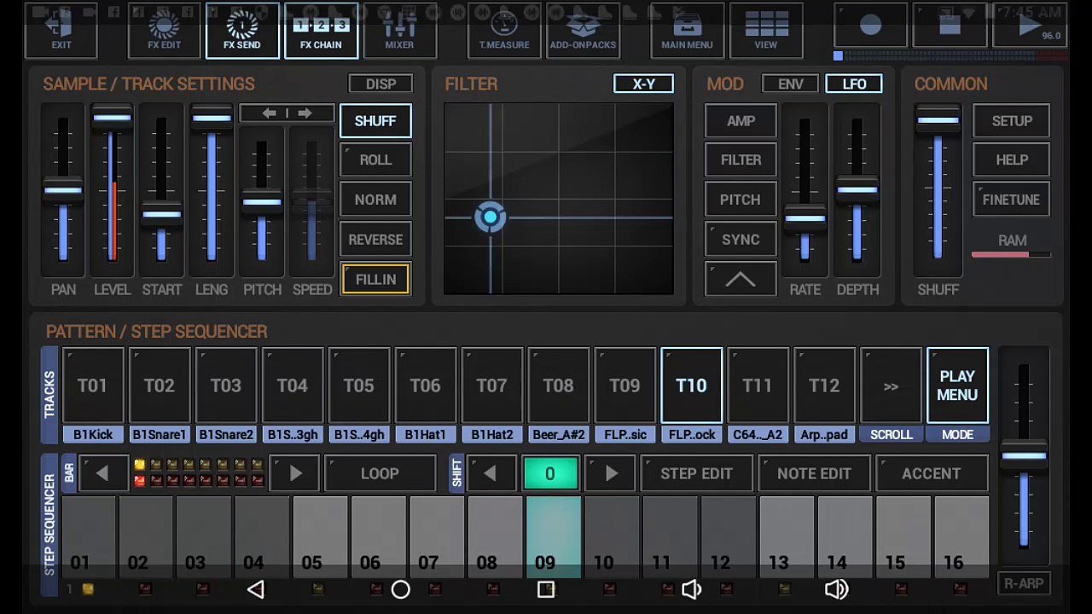Screen dimensions: 1092x614
Task: Toggle the SHUFF track option
Action: click(x=375, y=121)
